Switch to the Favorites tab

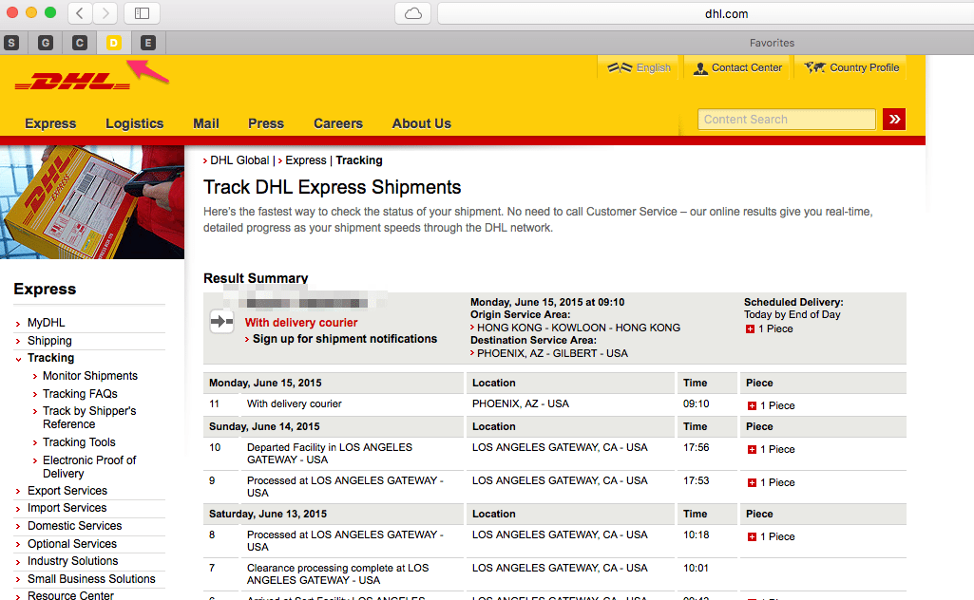coord(772,43)
